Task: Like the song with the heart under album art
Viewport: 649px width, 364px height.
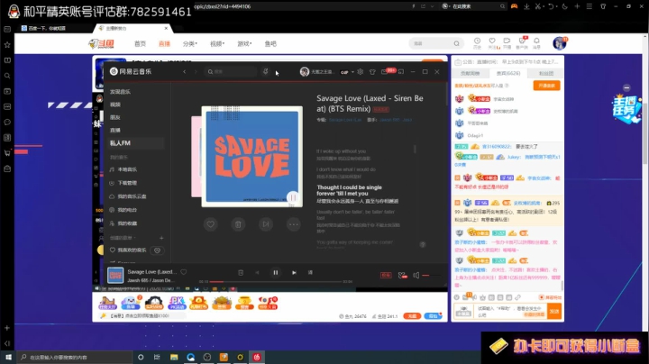Action: click(211, 224)
